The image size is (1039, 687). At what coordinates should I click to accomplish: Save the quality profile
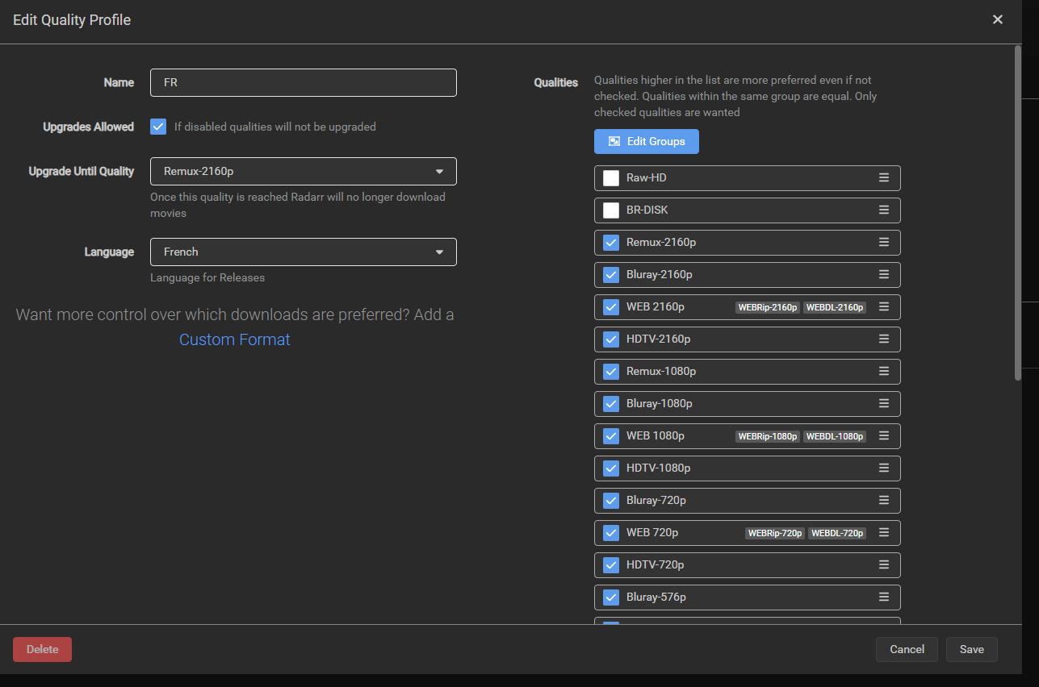[x=971, y=649]
